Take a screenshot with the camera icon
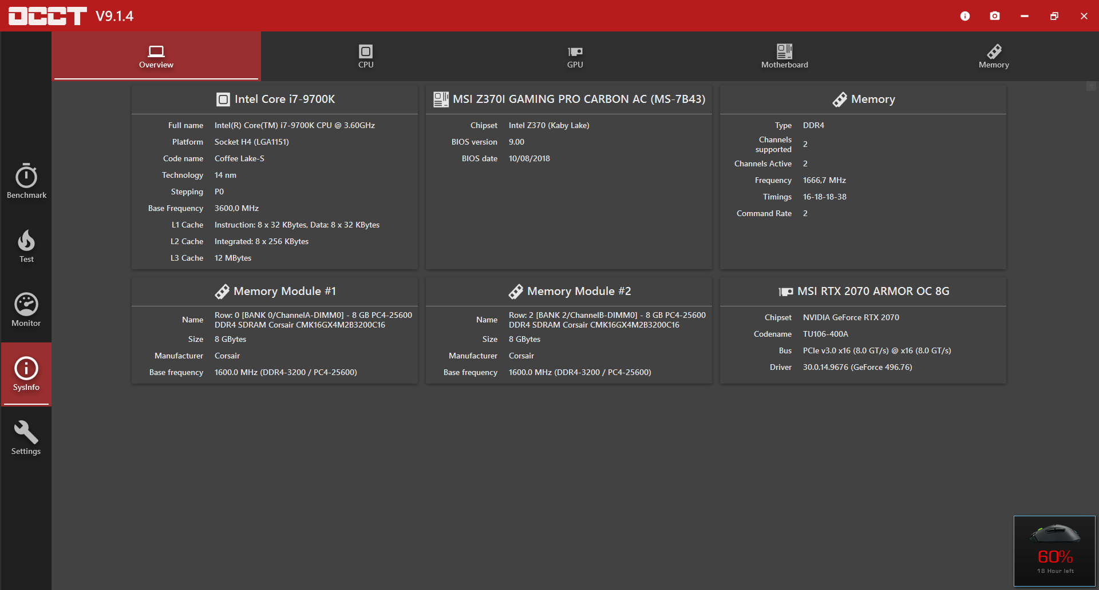The width and height of the screenshot is (1099, 590). [x=995, y=16]
